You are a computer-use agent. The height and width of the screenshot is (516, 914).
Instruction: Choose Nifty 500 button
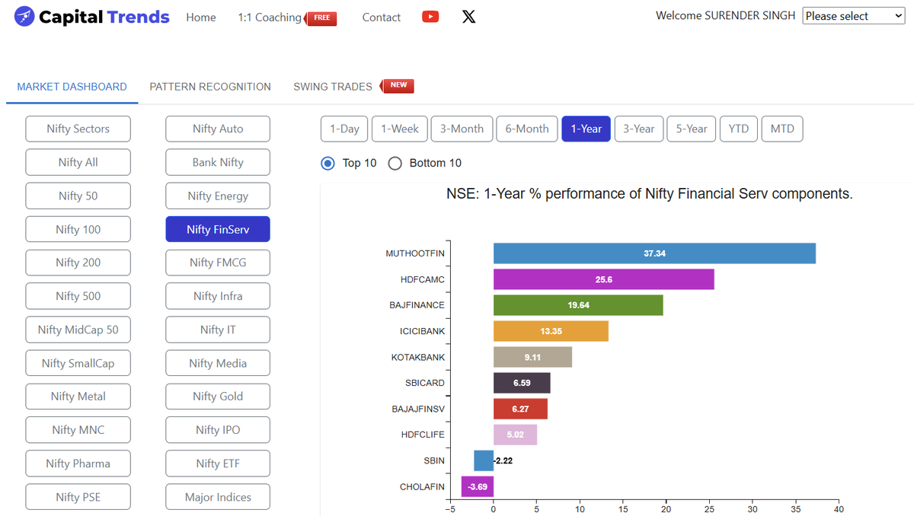78,296
